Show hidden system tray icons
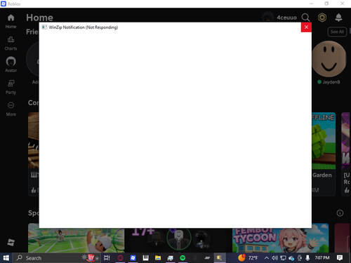 coord(267,258)
